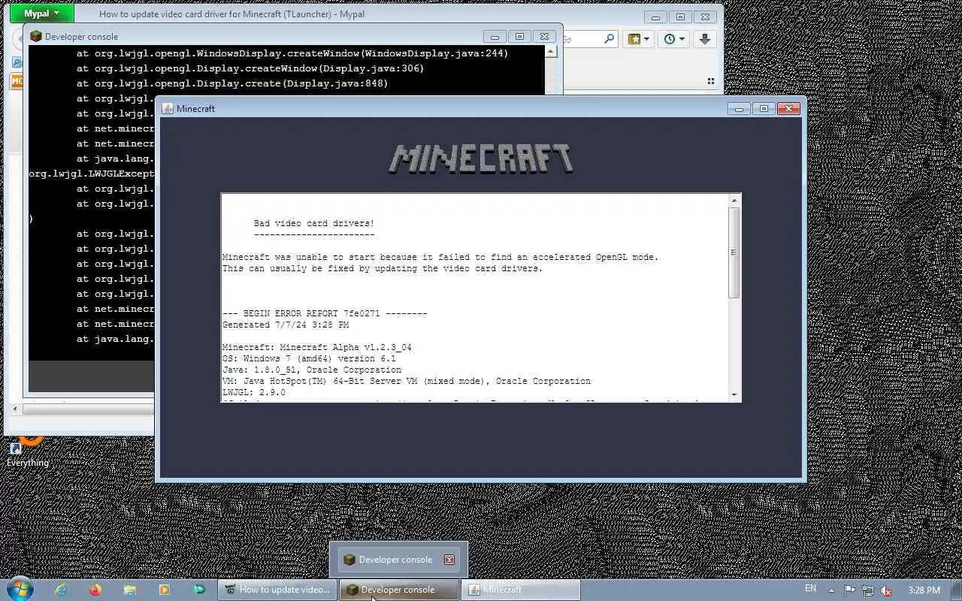This screenshot has width=962, height=601.
Task: Click the MINECRAFT logo in the crash window
Action: (481, 159)
